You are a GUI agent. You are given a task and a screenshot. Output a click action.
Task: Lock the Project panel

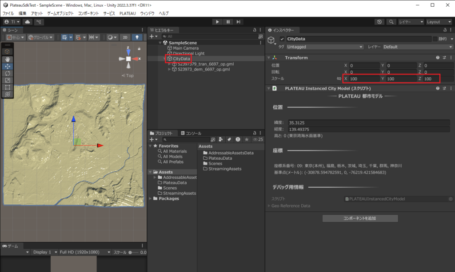[255, 133]
